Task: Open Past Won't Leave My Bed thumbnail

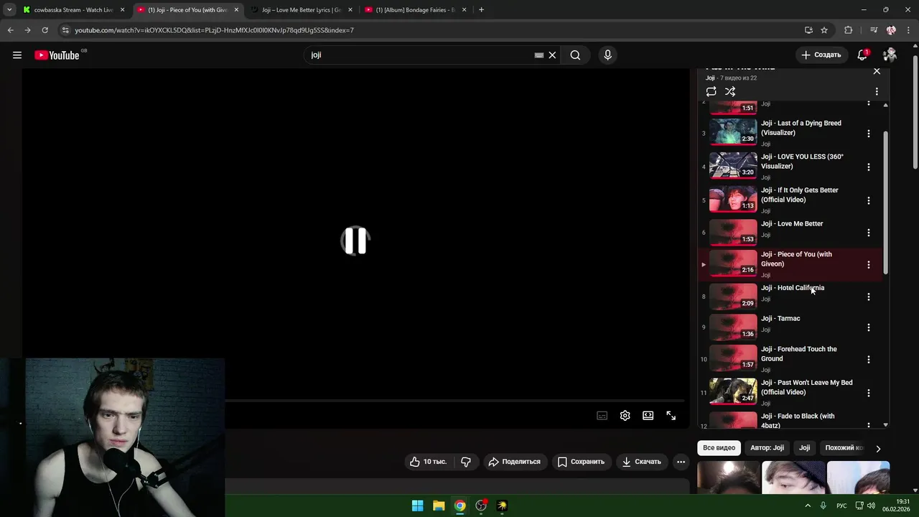Action: click(x=733, y=391)
